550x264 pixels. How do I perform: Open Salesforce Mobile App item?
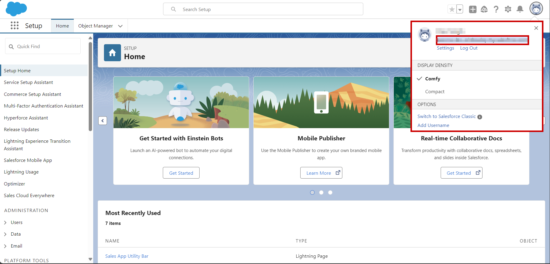coord(28,160)
